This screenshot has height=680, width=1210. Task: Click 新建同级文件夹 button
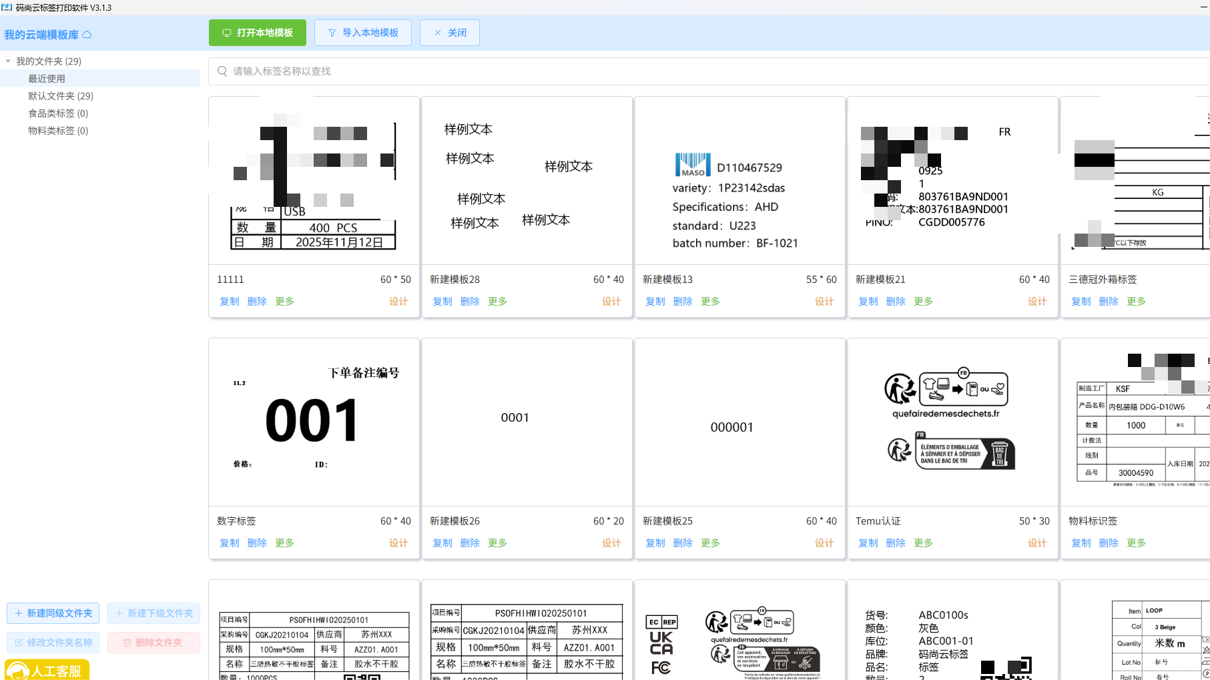pyautogui.click(x=53, y=613)
